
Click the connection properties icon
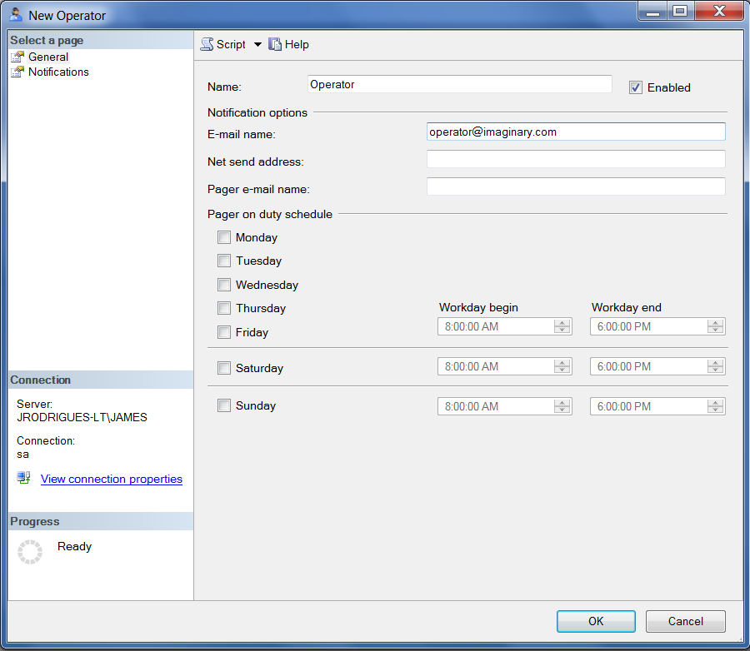pyautogui.click(x=24, y=478)
